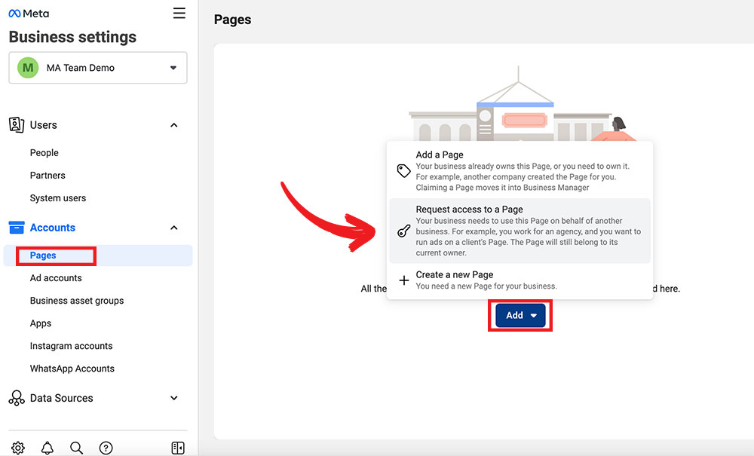
Task: Click the Meta logo
Action: [x=29, y=14]
